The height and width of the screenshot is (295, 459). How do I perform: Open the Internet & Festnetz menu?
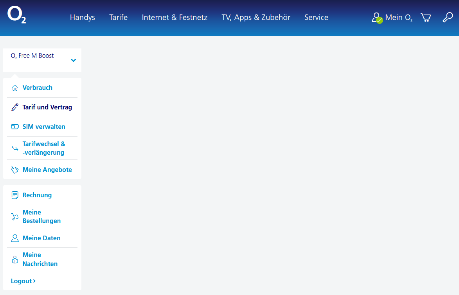175,17
